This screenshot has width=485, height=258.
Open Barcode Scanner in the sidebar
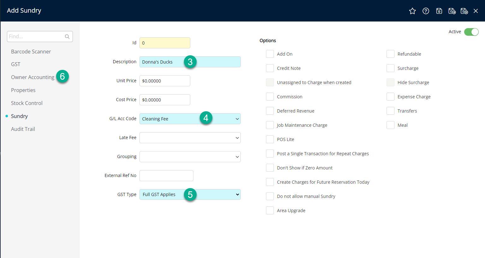pos(31,52)
